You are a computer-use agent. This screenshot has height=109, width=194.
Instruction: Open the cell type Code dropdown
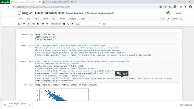point(88,24)
